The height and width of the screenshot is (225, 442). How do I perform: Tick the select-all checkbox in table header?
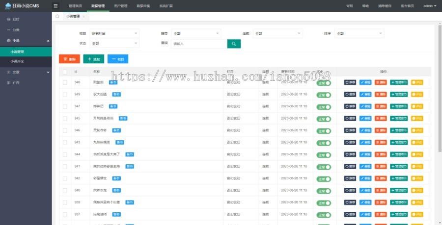[65, 72]
